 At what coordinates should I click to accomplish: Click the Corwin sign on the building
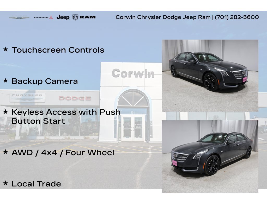pos(133,73)
